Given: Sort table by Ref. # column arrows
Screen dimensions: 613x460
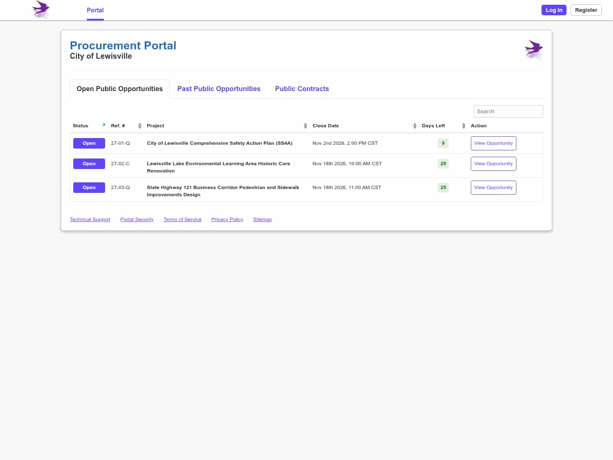Looking at the screenshot, I should click(x=140, y=126).
